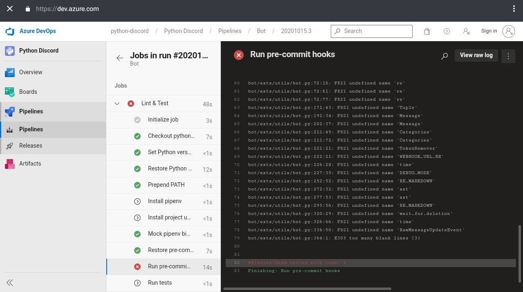The width and height of the screenshot is (523, 292).
Task: Open the Mock pipenv bi... step
Action: [164, 234]
